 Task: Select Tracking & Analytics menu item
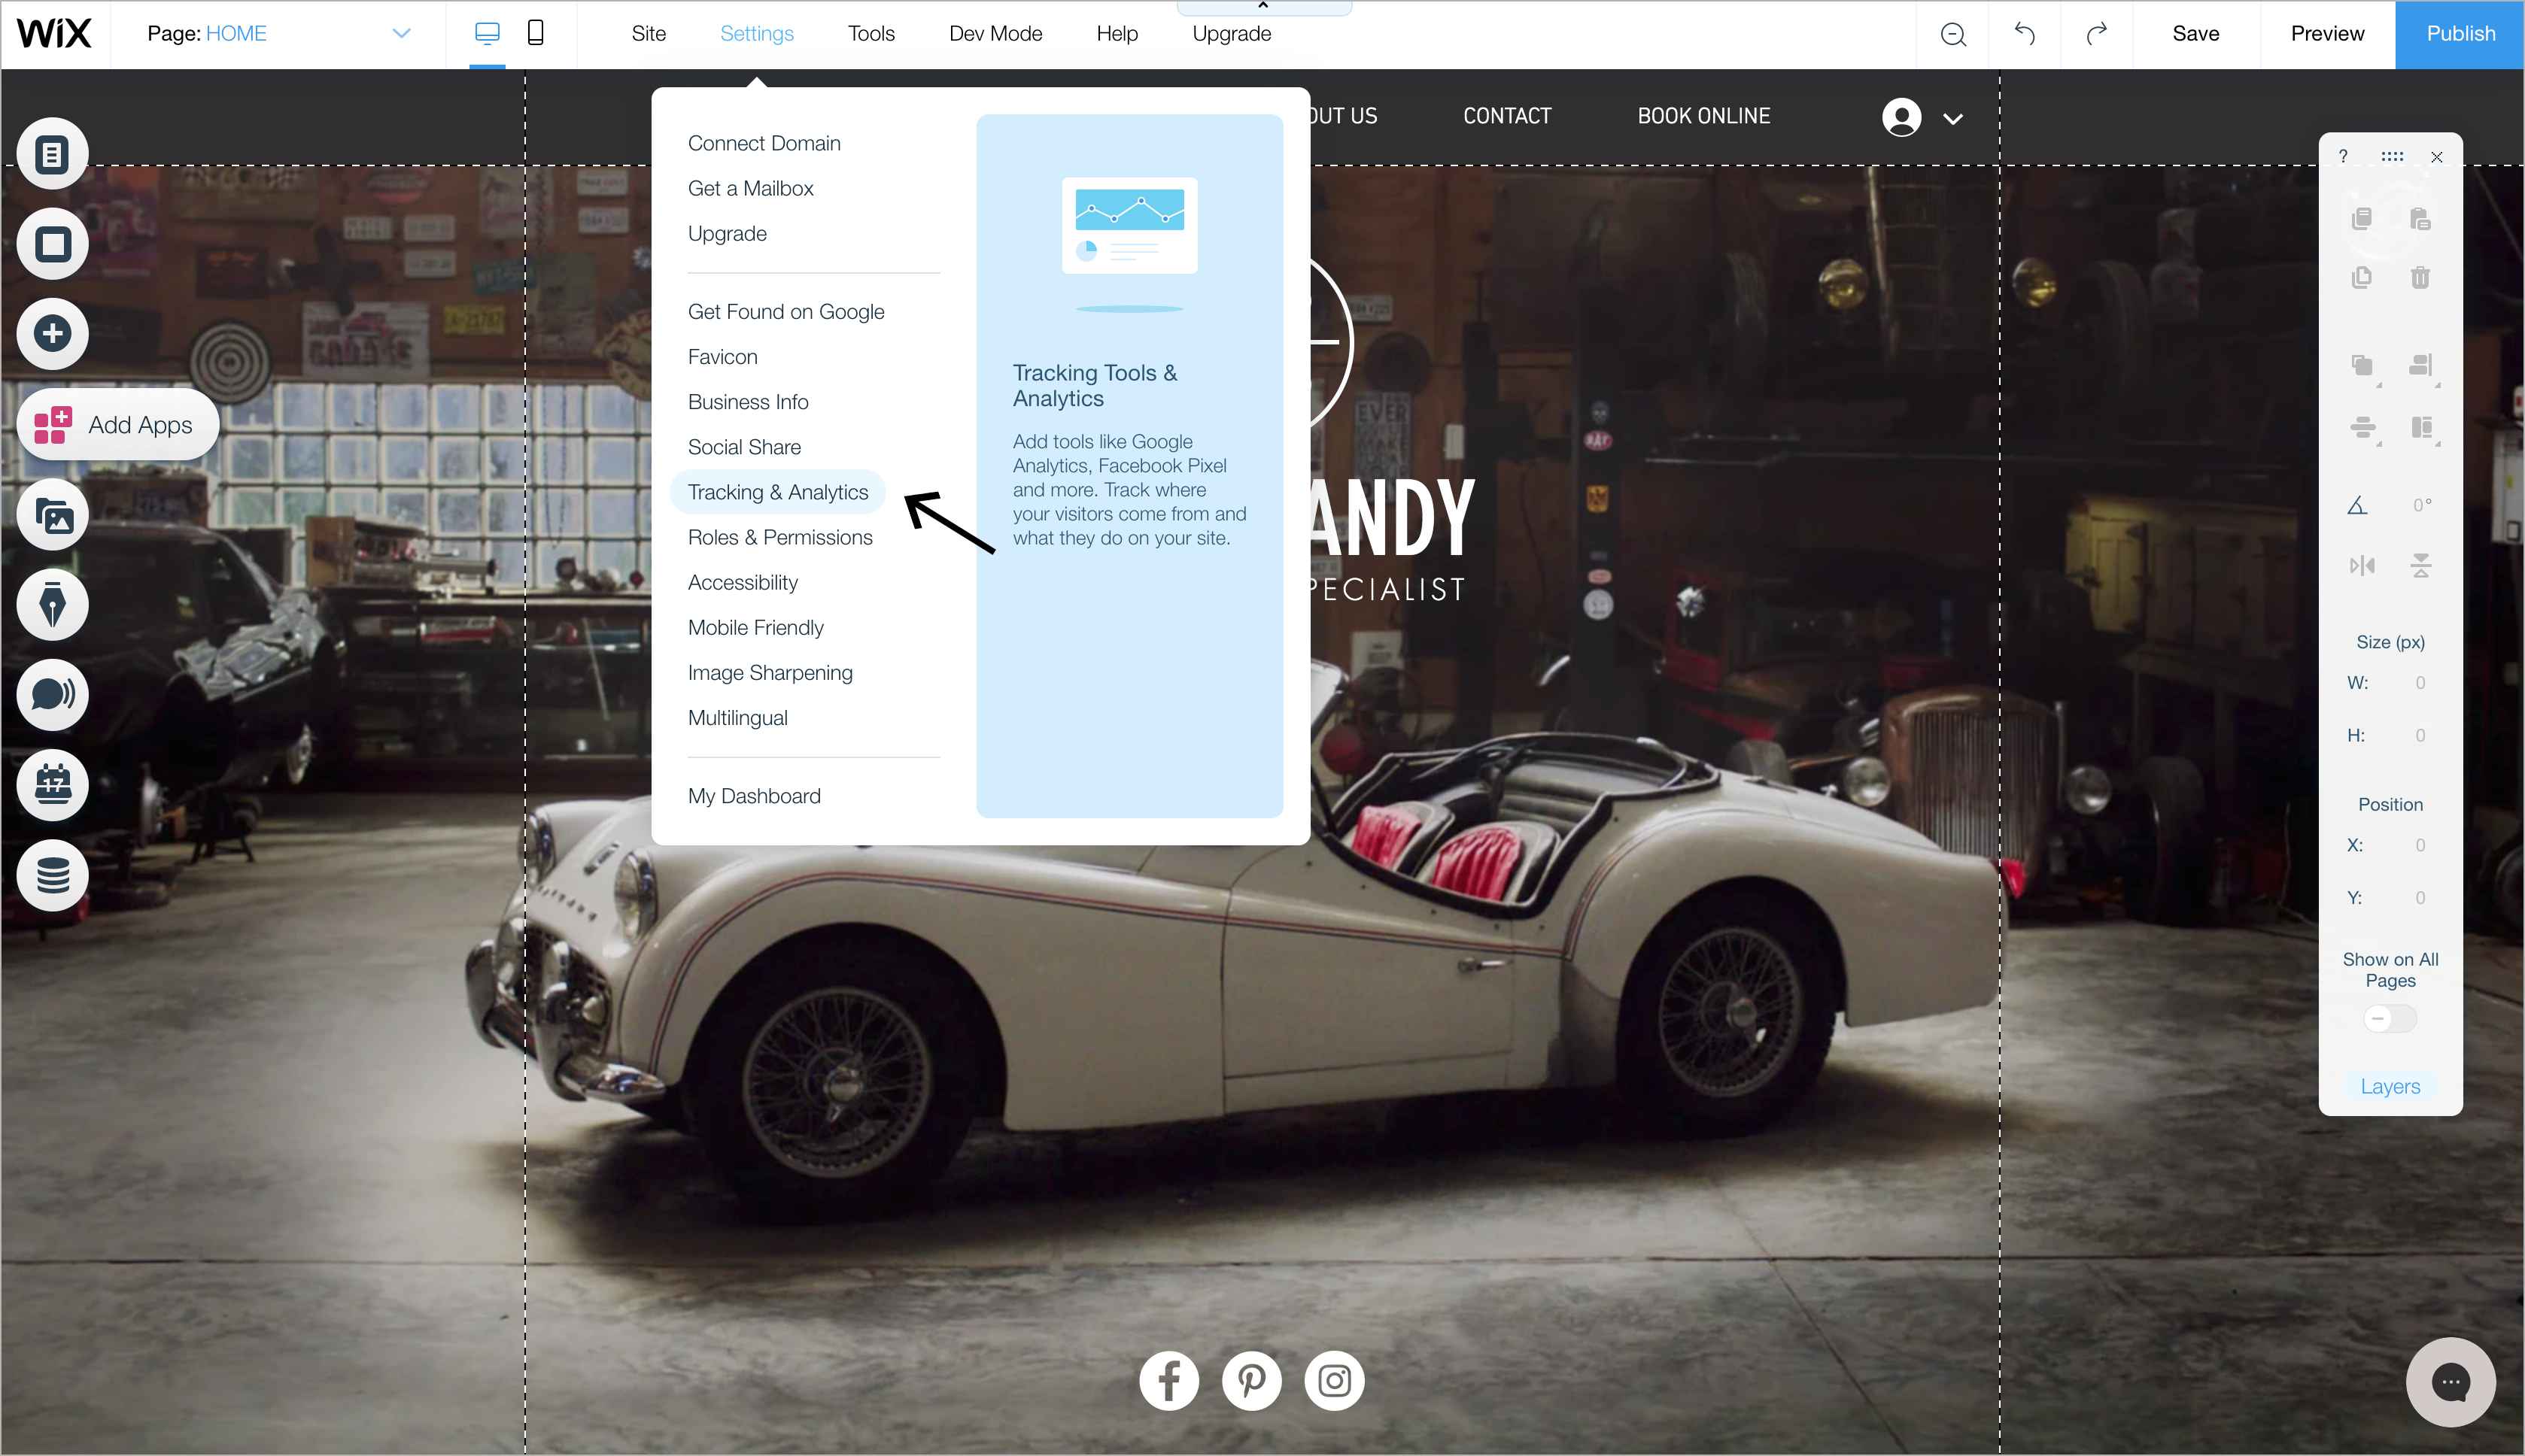tap(777, 492)
